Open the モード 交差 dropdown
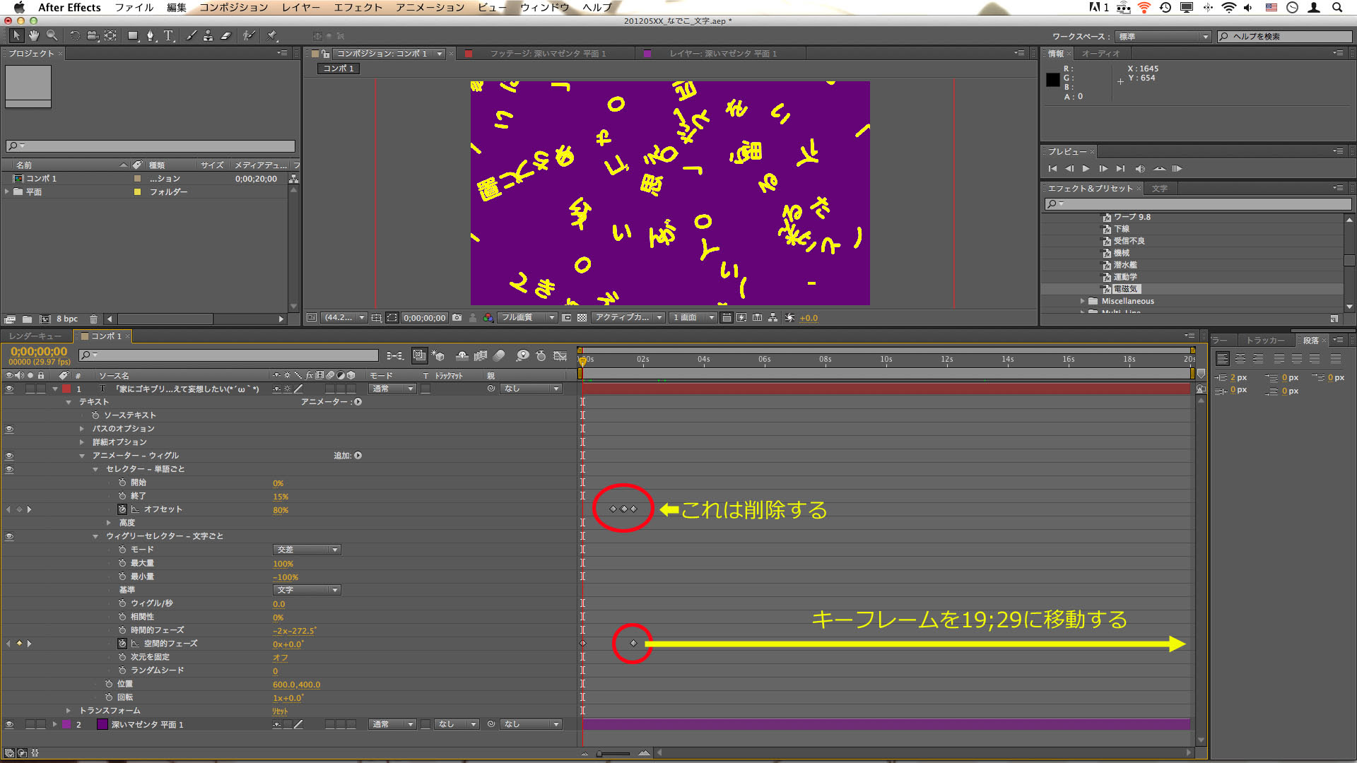Screen dimensions: 1357x763 [x=307, y=550]
